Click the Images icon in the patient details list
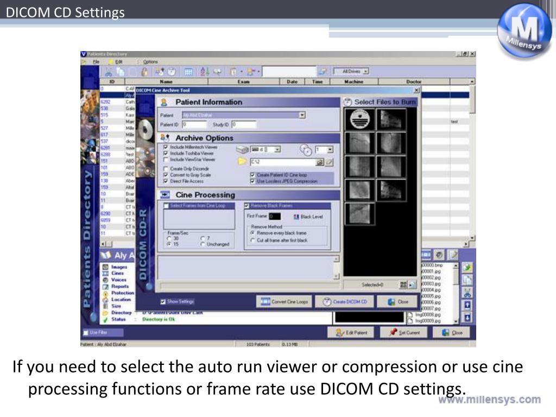 pyautogui.click(x=105, y=267)
